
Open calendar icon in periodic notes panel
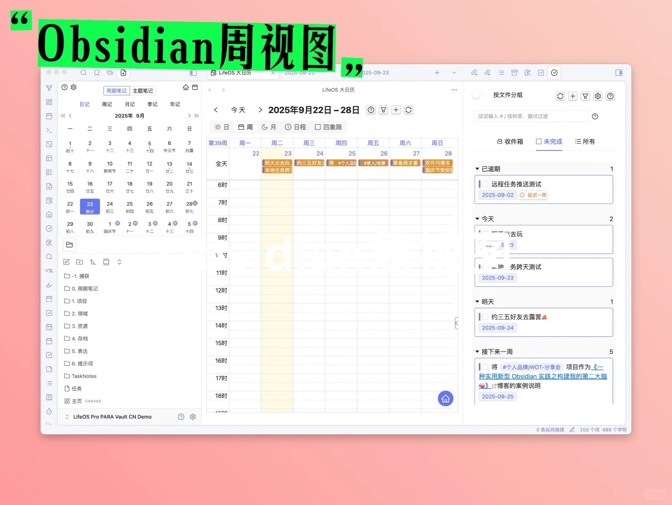(x=195, y=87)
